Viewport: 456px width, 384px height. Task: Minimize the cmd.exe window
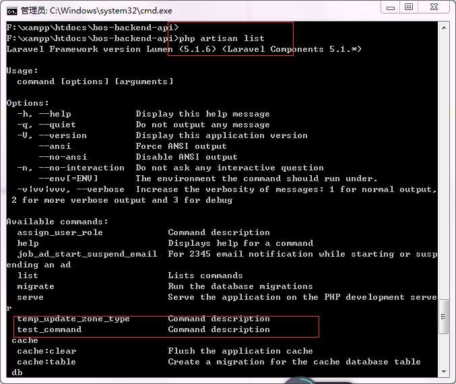(x=391, y=7)
